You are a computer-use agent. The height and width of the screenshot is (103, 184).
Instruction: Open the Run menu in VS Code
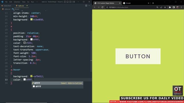32,2
